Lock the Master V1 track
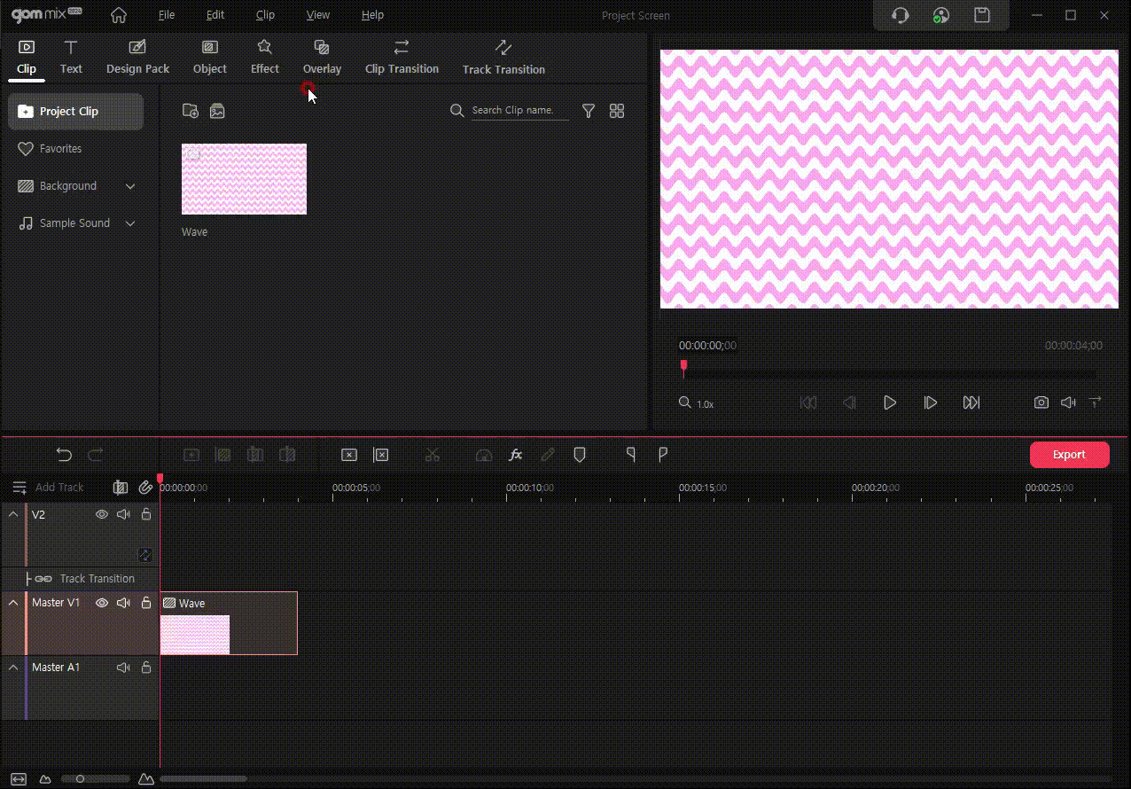The width and height of the screenshot is (1131, 789). point(146,603)
